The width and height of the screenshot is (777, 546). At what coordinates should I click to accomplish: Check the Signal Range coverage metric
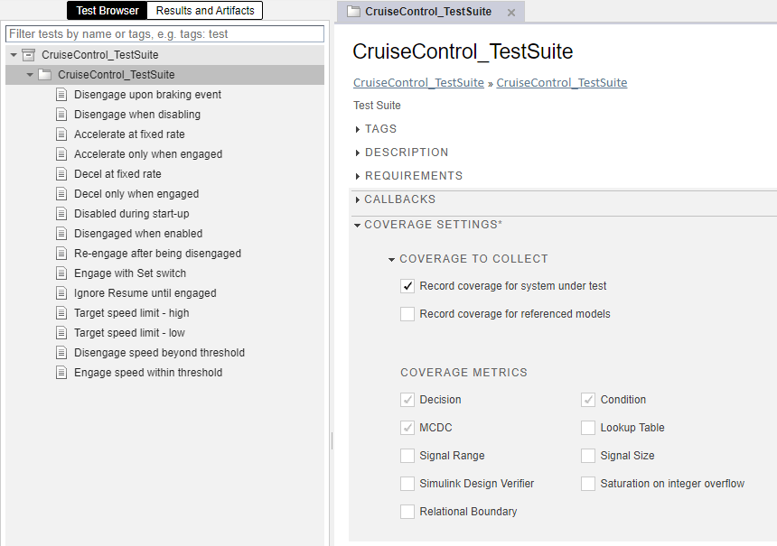407,456
